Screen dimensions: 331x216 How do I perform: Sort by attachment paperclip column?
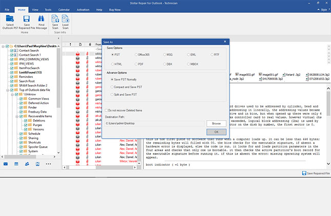point(90,44)
